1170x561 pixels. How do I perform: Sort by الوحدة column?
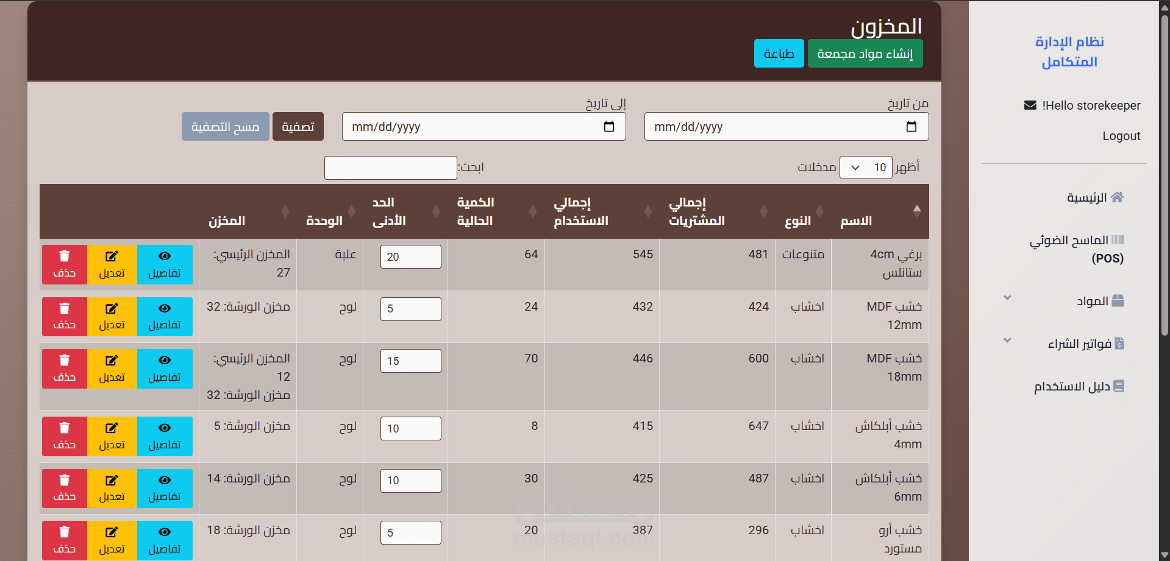tap(351, 211)
